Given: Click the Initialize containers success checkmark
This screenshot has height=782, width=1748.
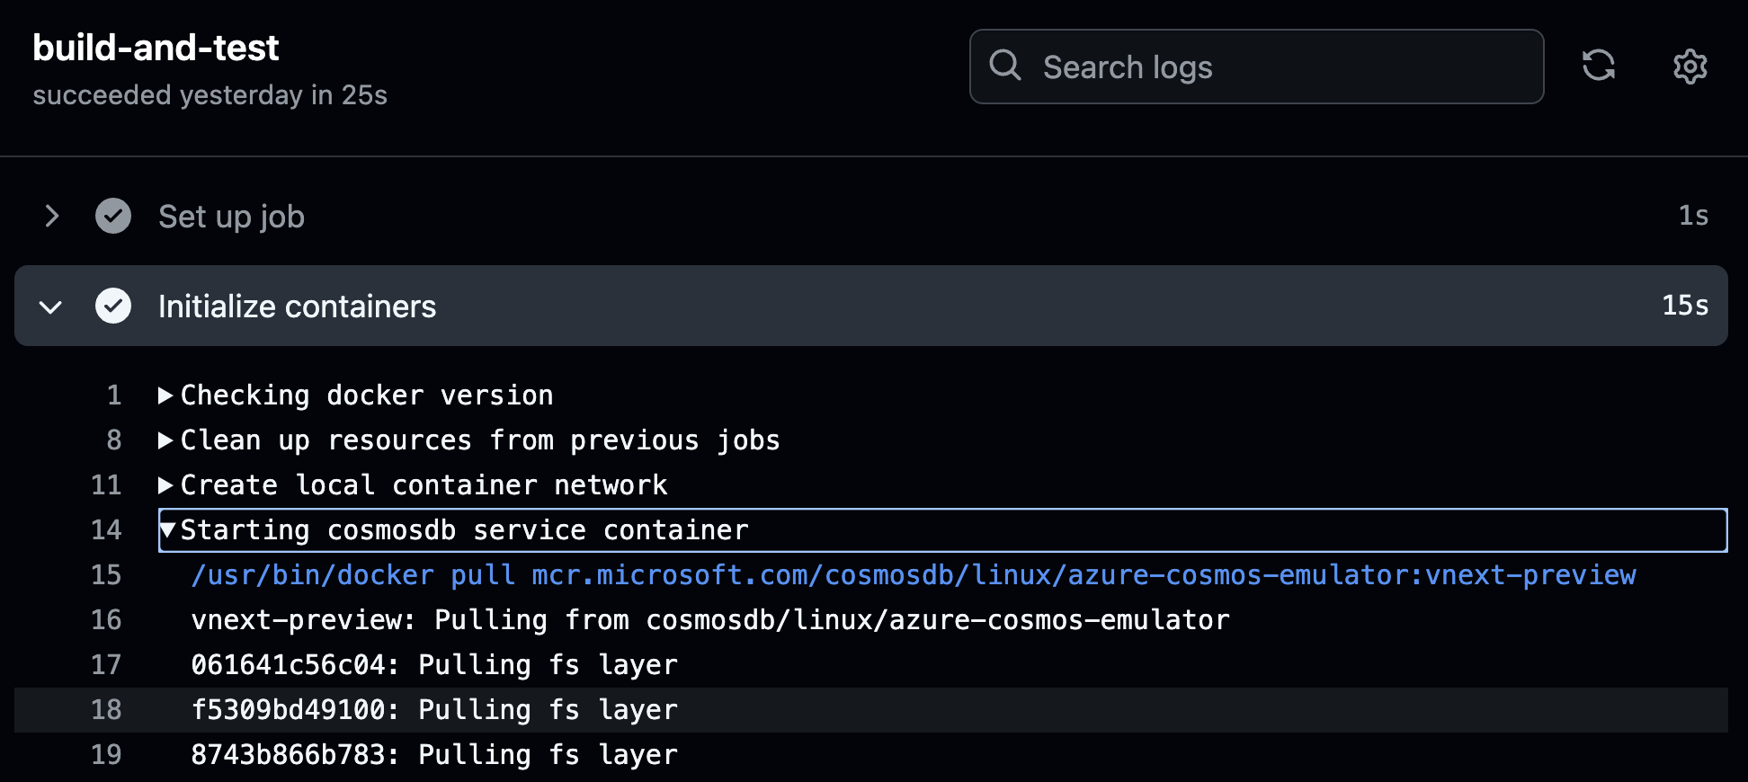Looking at the screenshot, I should pos(113,306).
